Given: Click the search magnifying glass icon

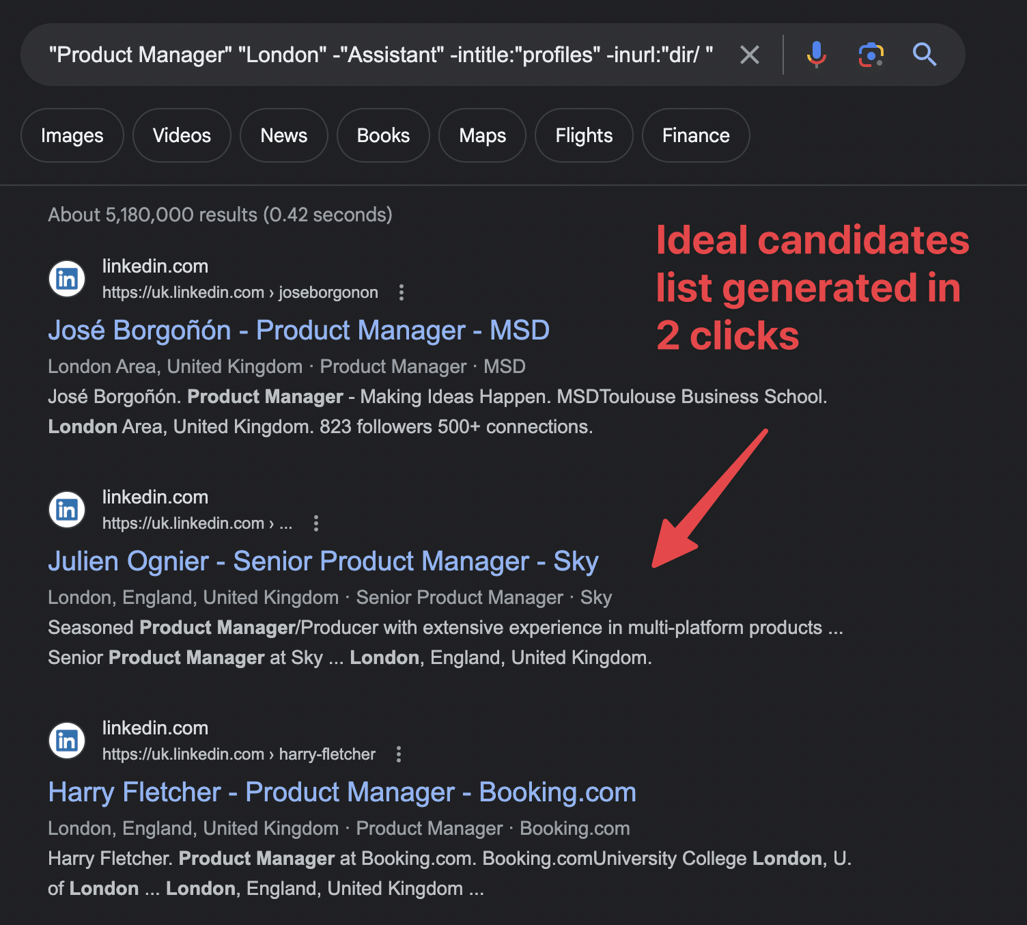Looking at the screenshot, I should coord(925,55).
